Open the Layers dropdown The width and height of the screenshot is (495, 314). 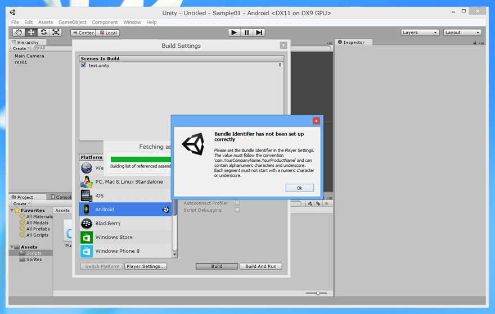[420, 33]
